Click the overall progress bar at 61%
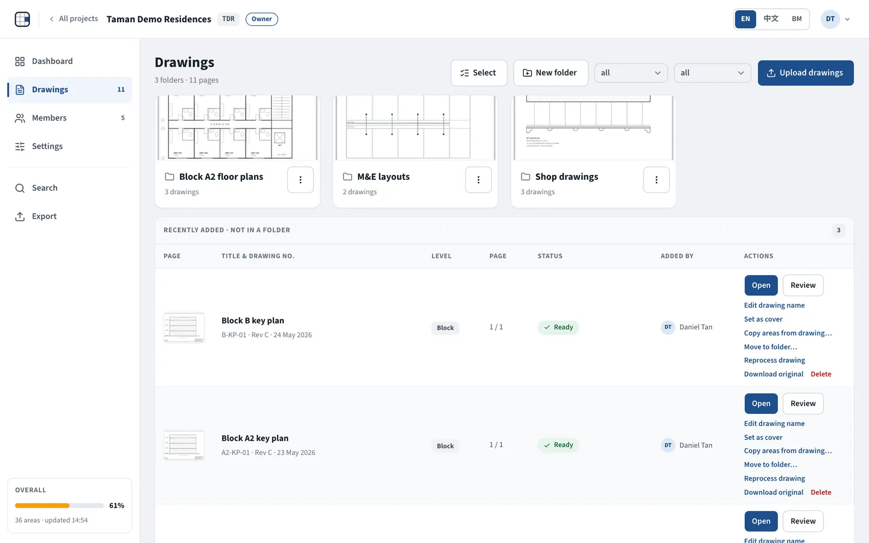The height and width of the screenshot is (543, 869). [59, 506]
